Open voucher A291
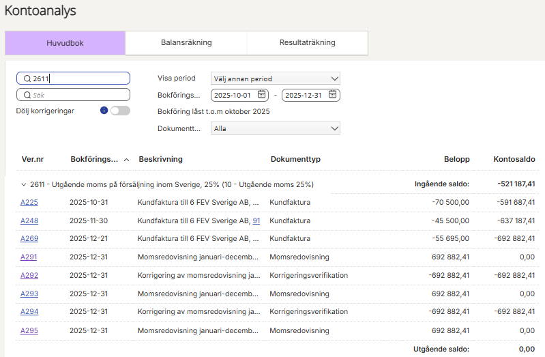Image resolution: width=545 pixels, height=357 pixels. tap(29, 257)
